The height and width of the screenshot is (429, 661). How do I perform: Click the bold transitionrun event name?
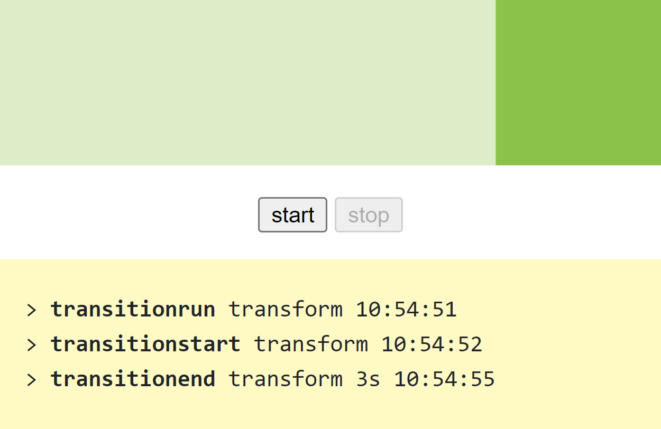click(133, 310)
